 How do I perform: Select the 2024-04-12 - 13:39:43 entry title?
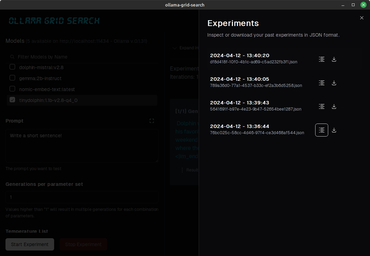(x=239, y=103)
